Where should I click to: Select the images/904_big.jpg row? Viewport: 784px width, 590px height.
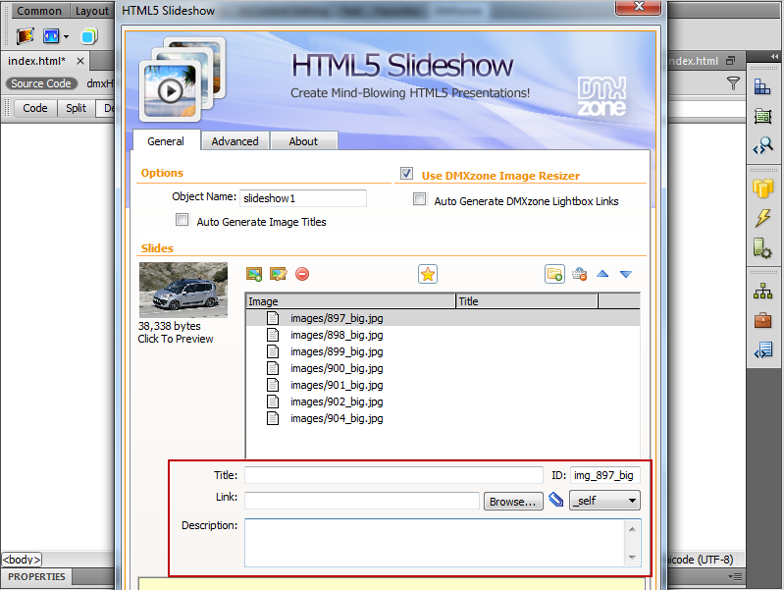(x=443, y=418)
